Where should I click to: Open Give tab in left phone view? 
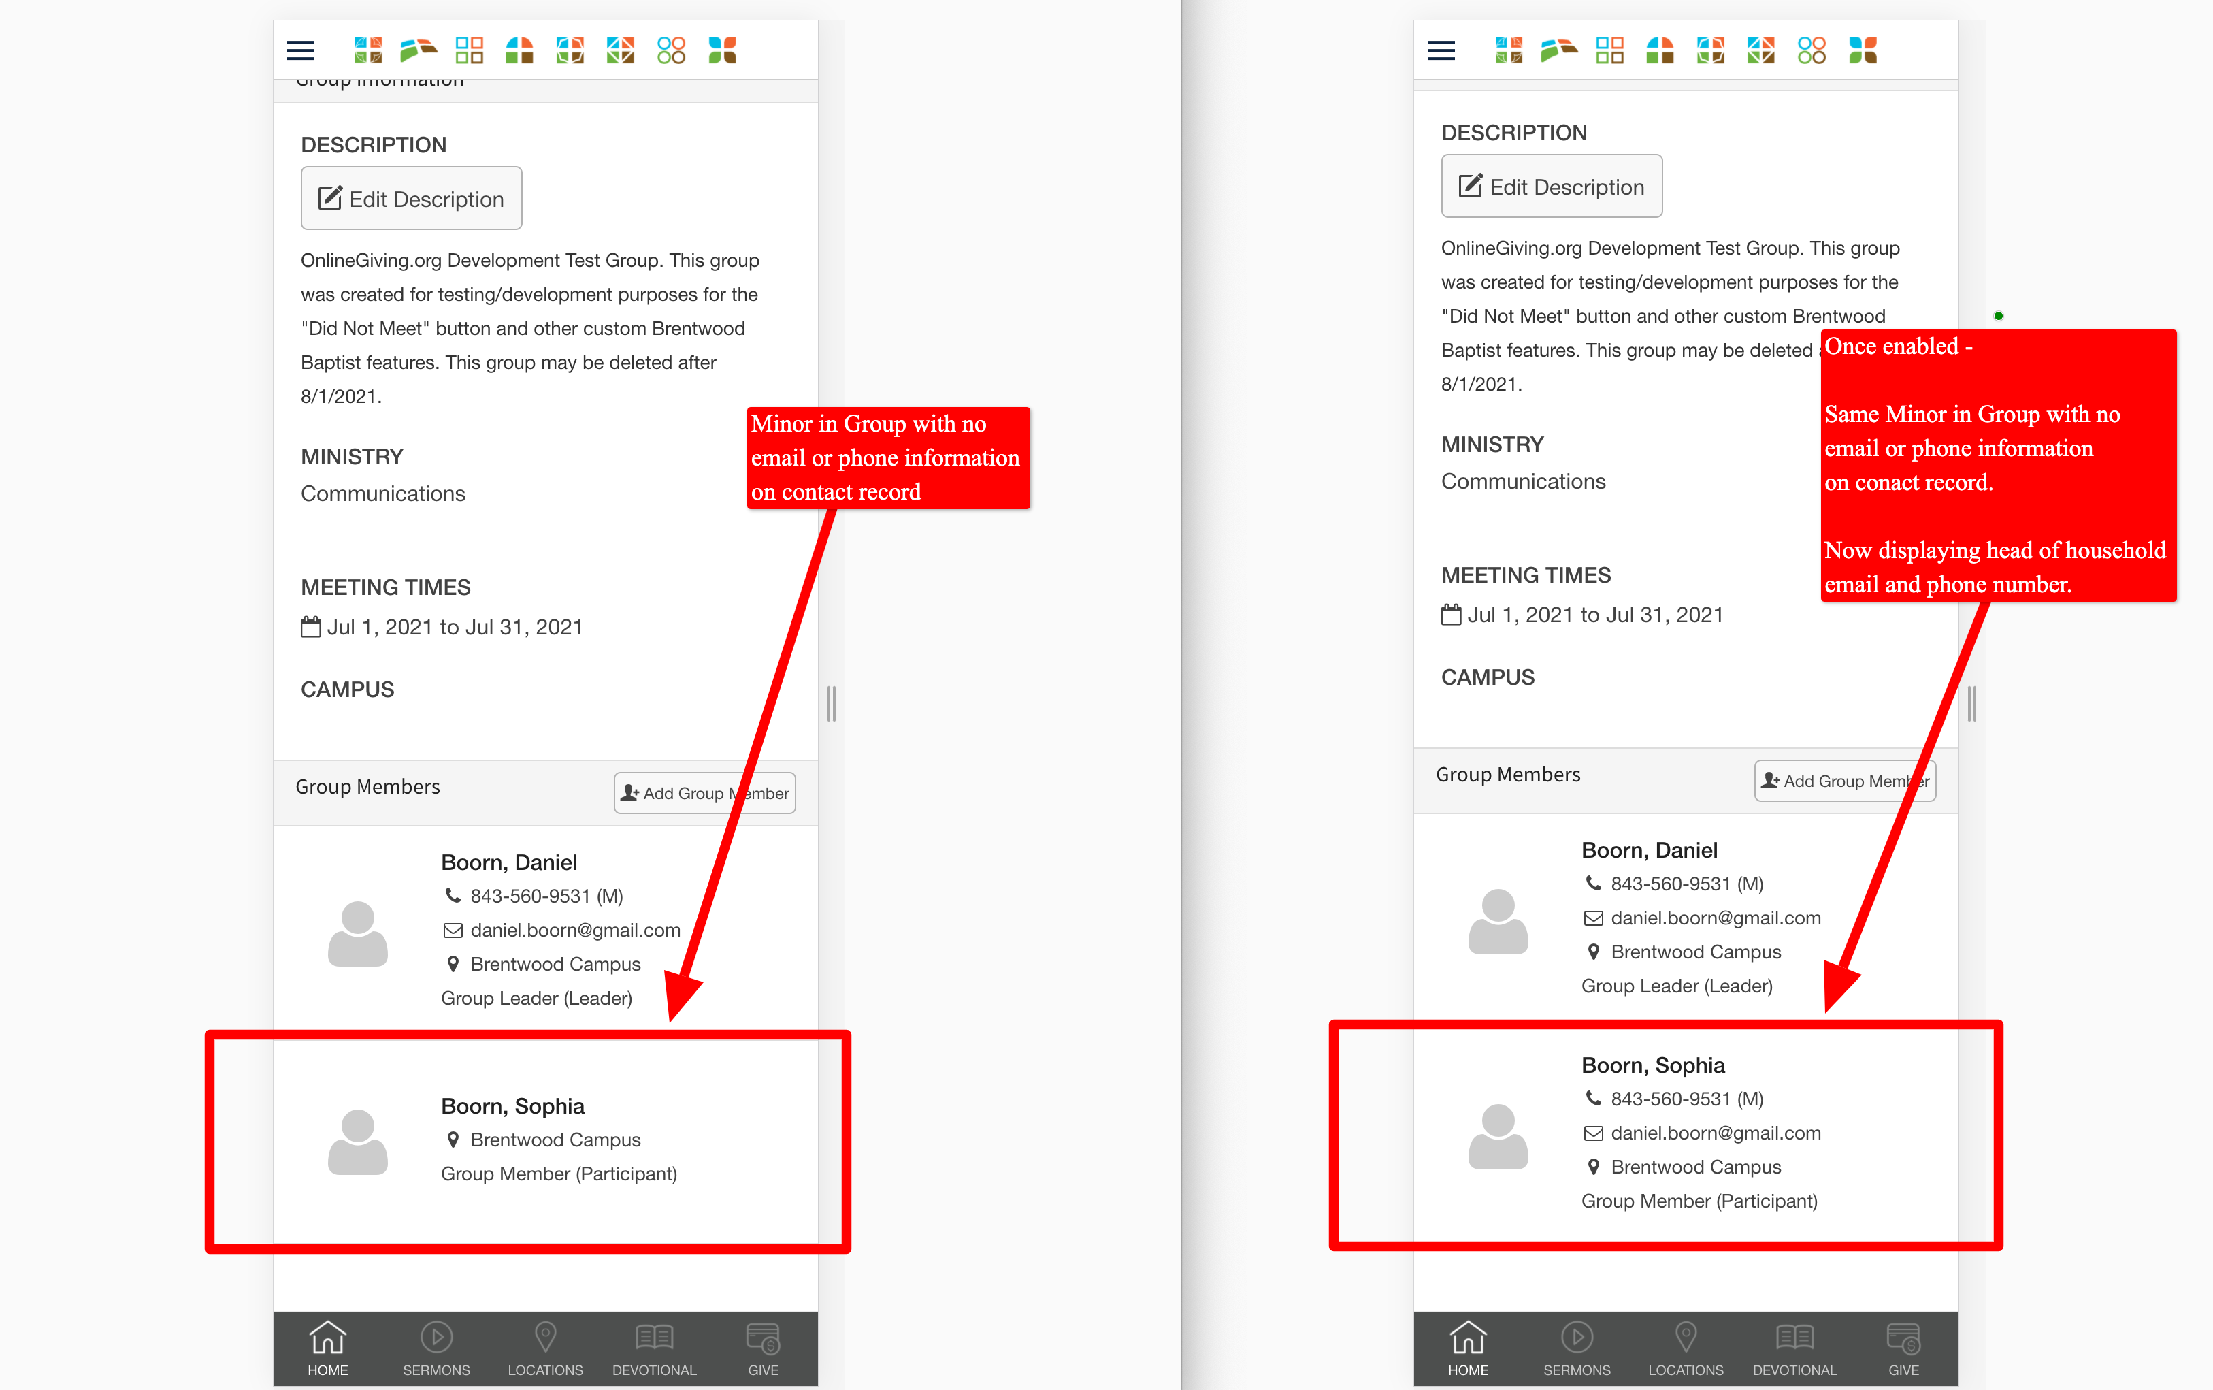pos(764,1348)
